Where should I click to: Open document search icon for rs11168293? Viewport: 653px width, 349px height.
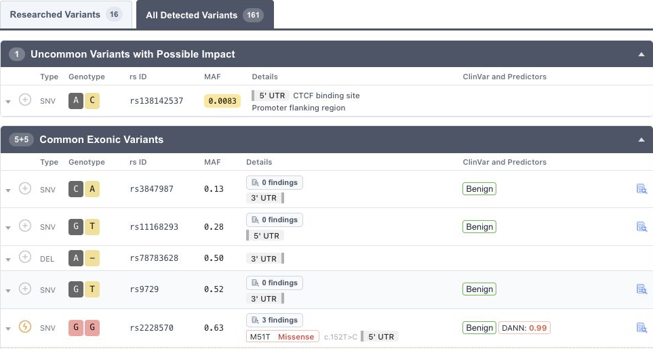pos(641,227)
